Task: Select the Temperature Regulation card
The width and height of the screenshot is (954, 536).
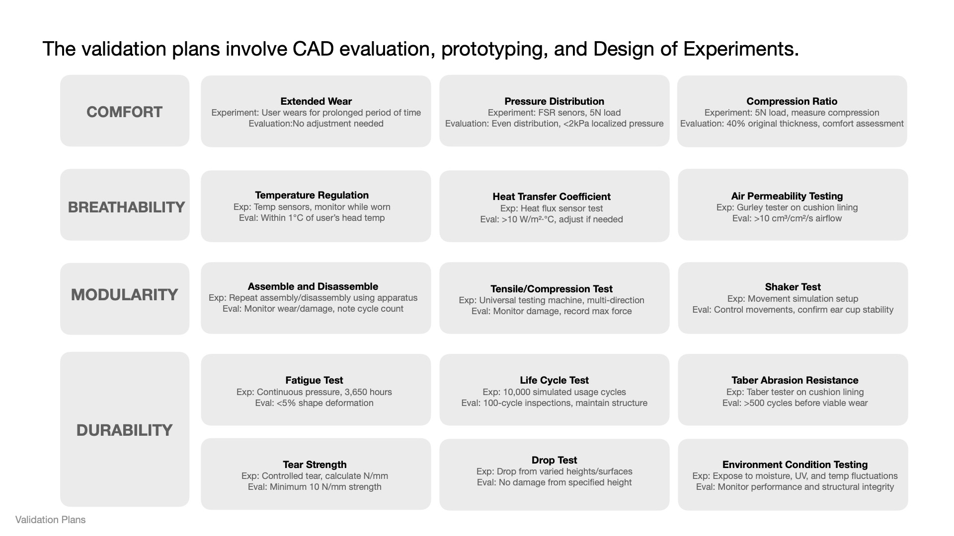Action: [316, 206]
